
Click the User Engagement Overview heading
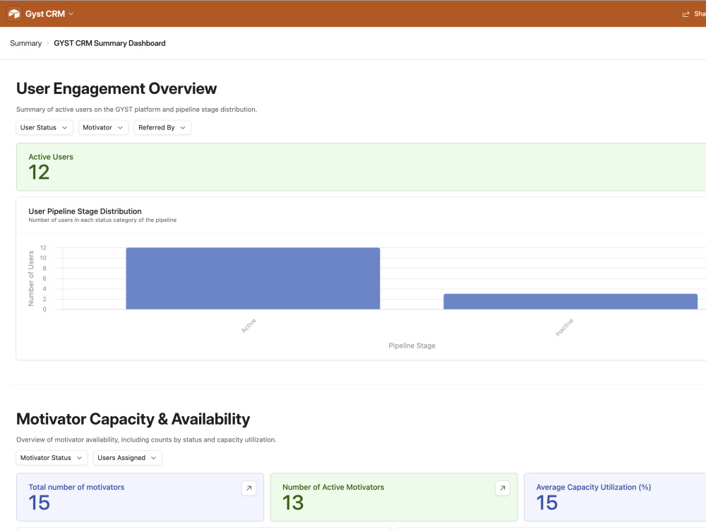point(116,89)
